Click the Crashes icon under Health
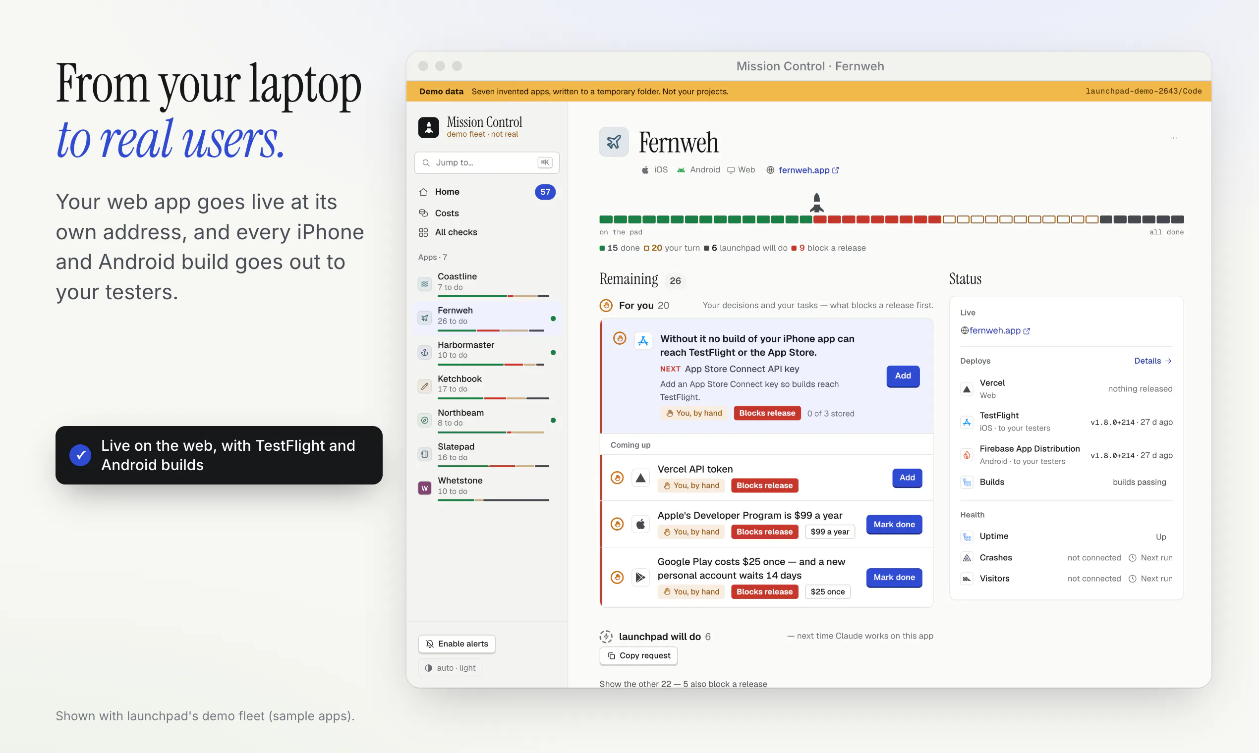 click(967, 558)
